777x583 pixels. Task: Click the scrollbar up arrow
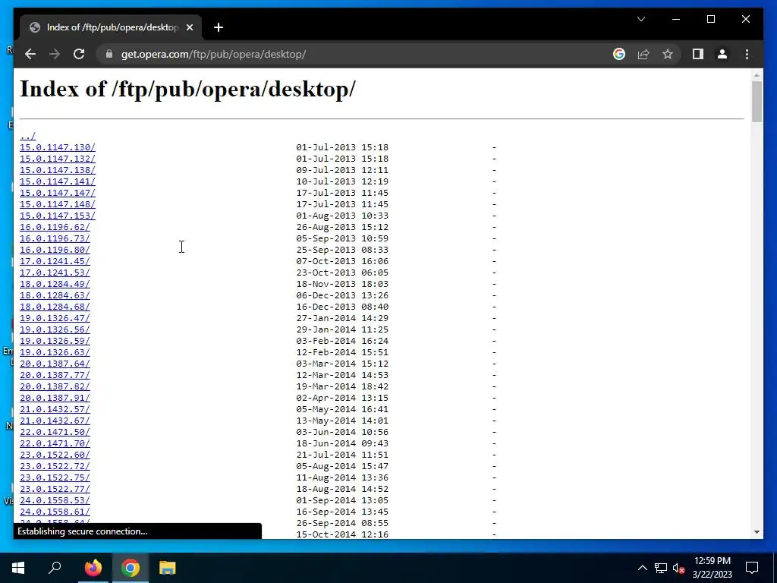[x=757, y=75]
